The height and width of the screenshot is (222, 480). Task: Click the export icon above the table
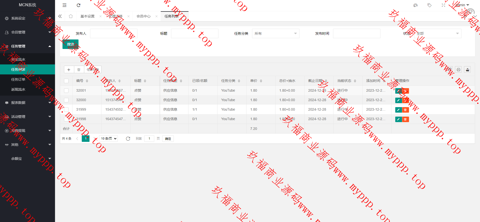click(467, 70)
